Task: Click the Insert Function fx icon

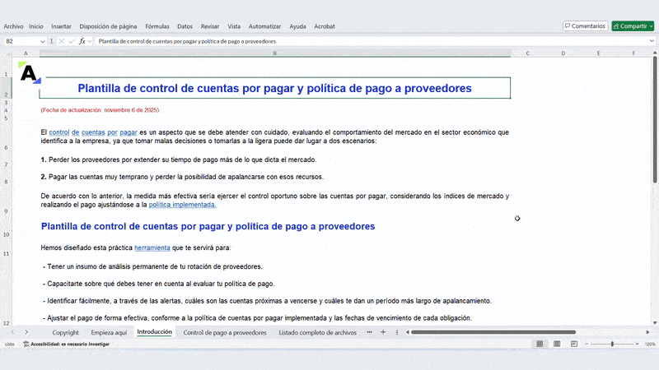Action: (x=82, y=40)
